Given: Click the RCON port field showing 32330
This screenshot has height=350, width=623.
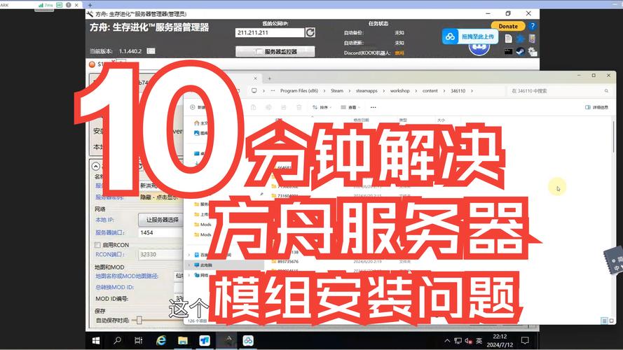Looking at the screenshot, I should click(x=160, y=254).
